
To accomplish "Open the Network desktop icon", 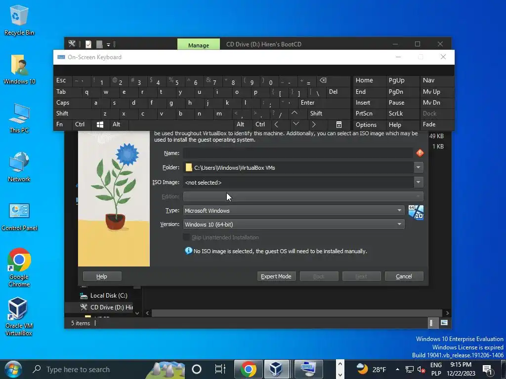I will tap(19, 167).
